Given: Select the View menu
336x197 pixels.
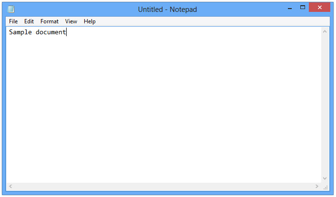Looking at the screenshot, I should tap(71, 21).
